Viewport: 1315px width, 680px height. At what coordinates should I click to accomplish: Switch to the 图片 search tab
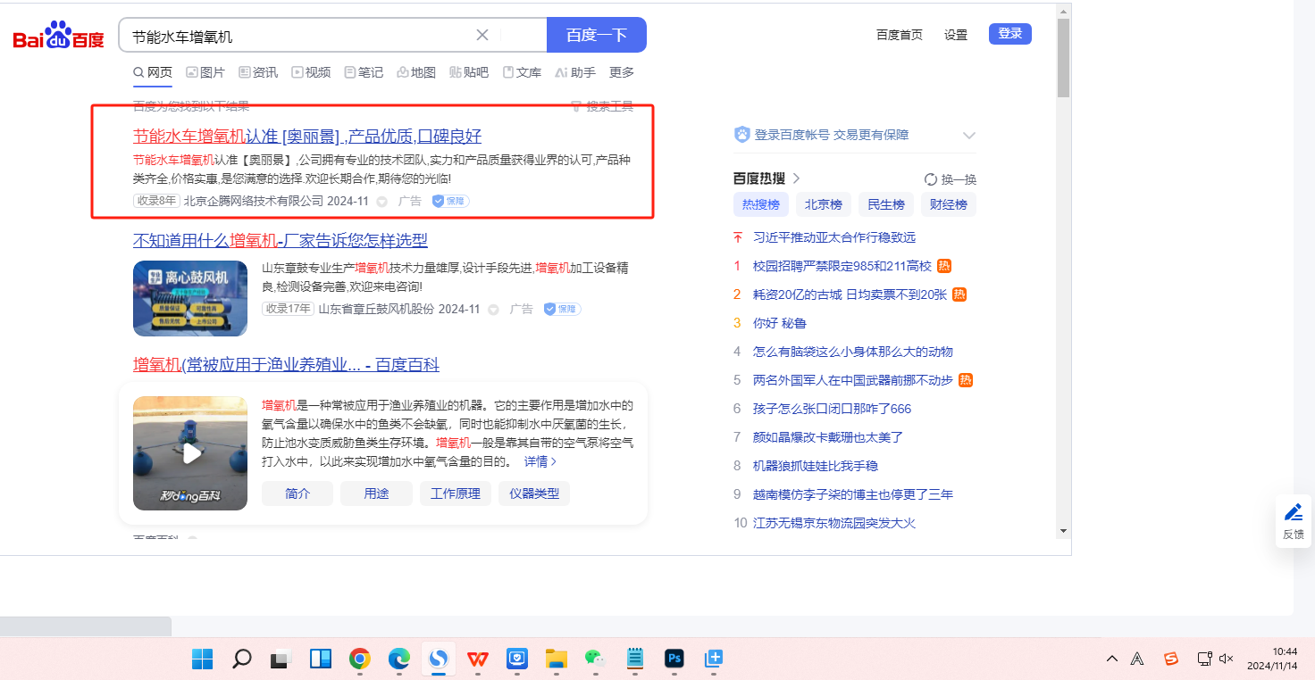click(x=205, y=72)
